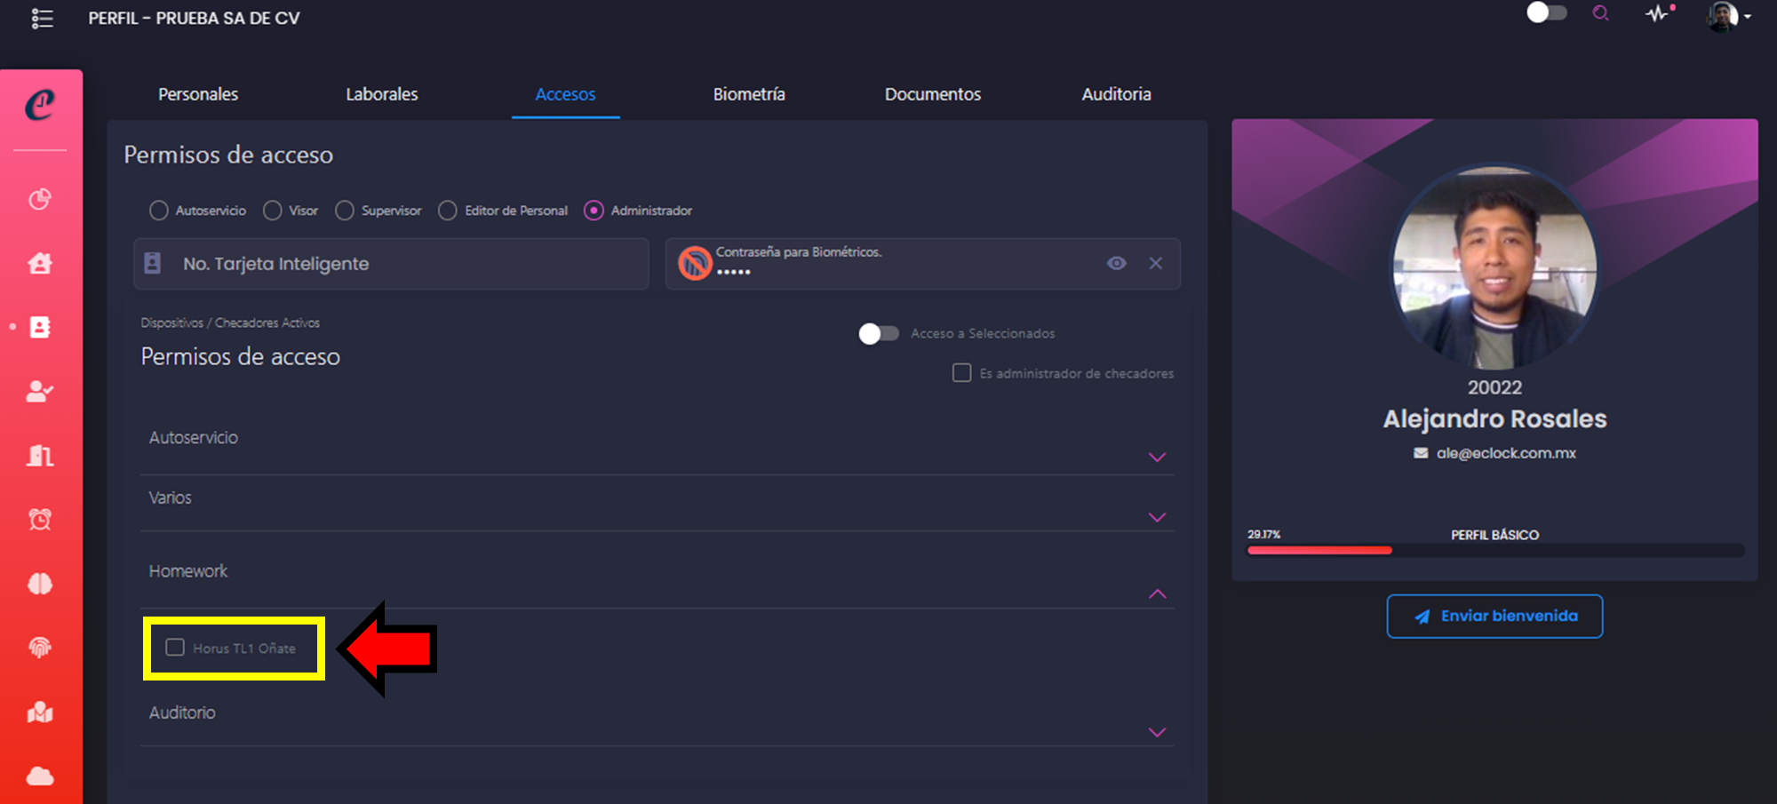The image size is (1777, 804).
Task: Open the cloud sidebar icon
Action: click(40, 776)
